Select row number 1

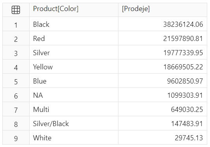click(x=16, y=25)
